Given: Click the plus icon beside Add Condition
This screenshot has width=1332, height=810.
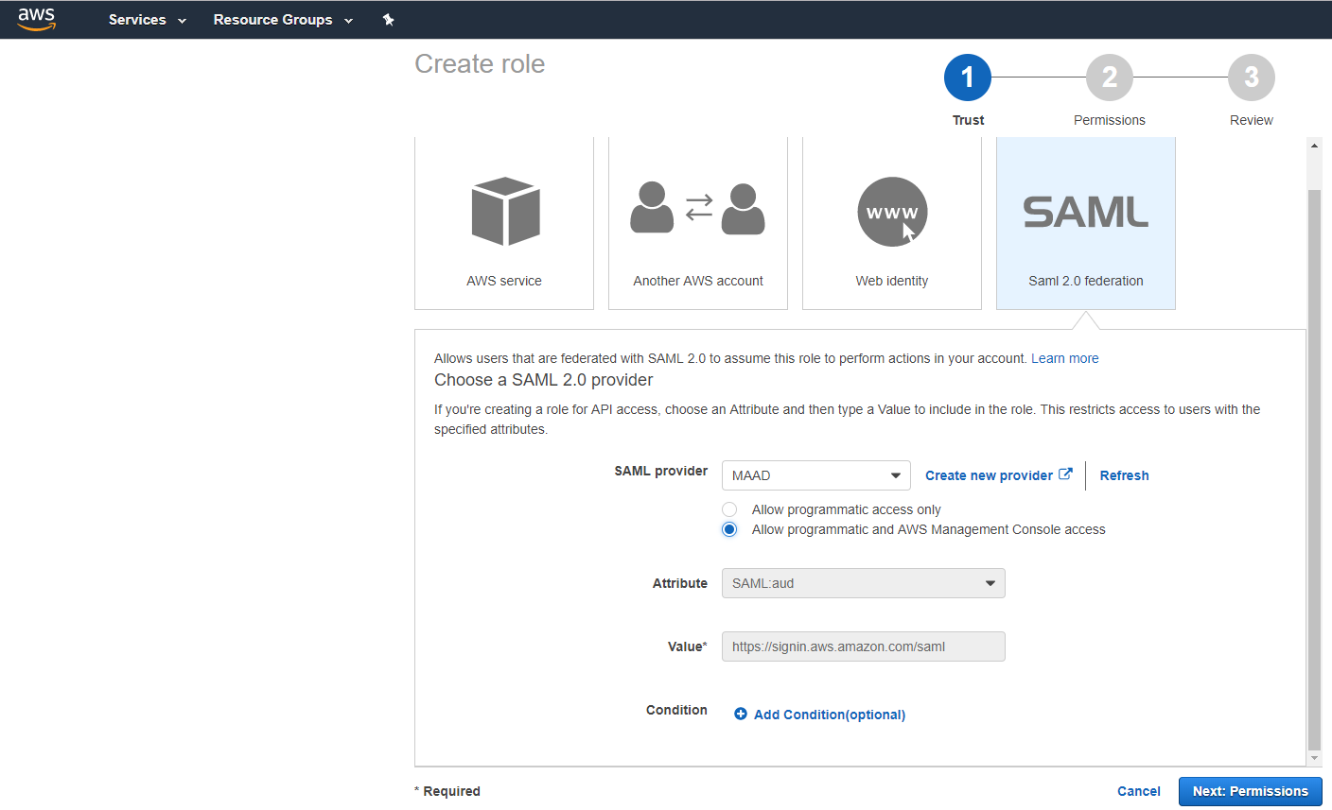Looking at the screenshot, I should [741, 715].
